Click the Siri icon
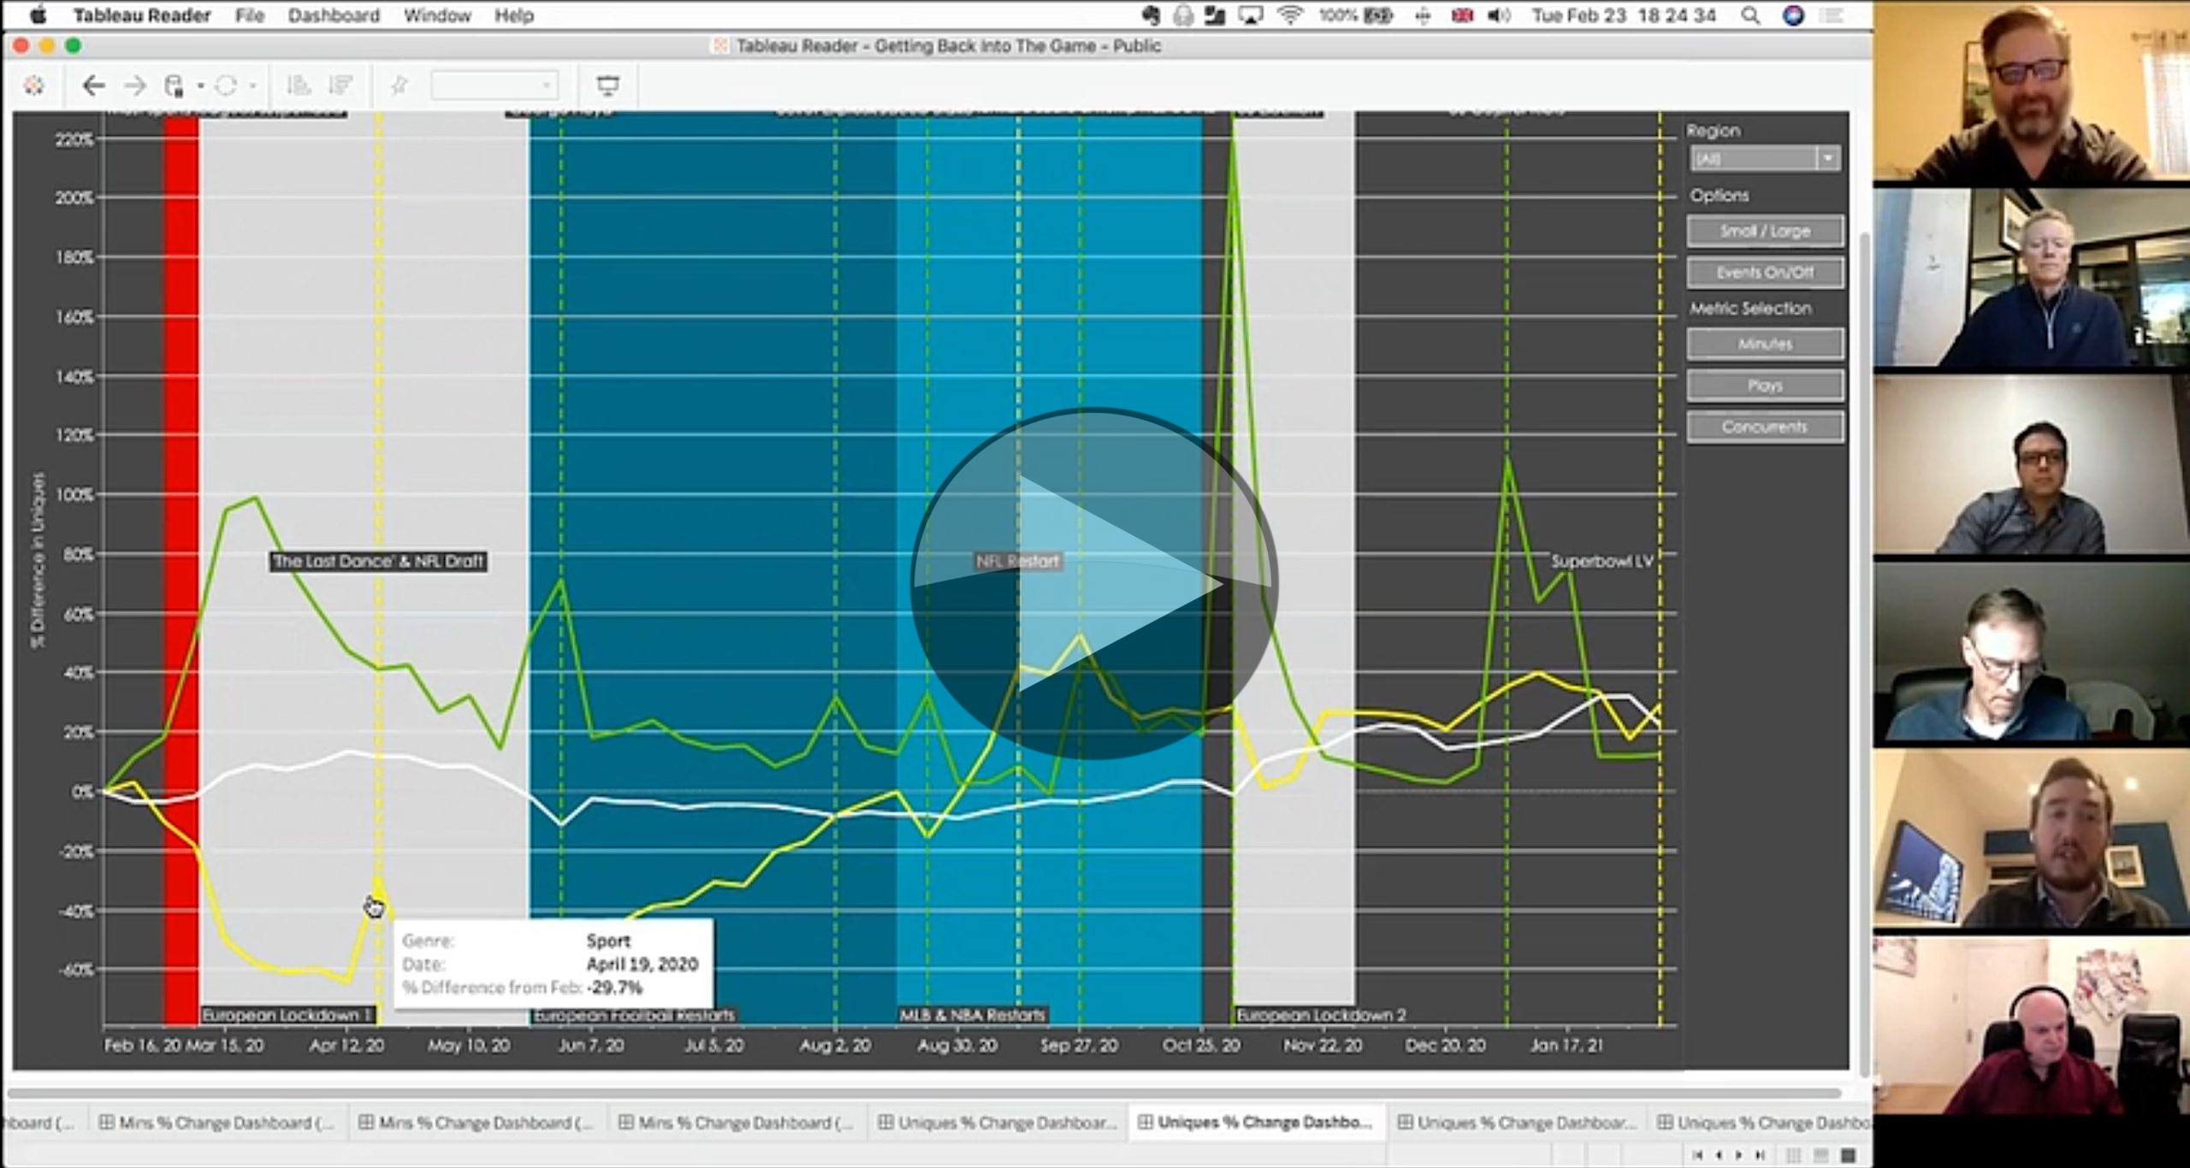The height and width of the screenshot is (1168, 2190). [1793, 15]
